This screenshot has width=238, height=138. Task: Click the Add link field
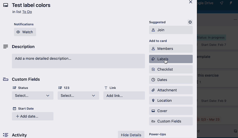point(124,95)
